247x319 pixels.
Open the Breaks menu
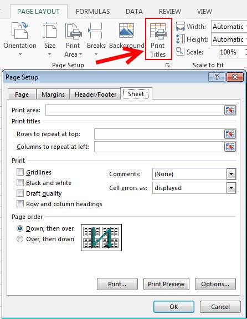(x=96, y=39)
